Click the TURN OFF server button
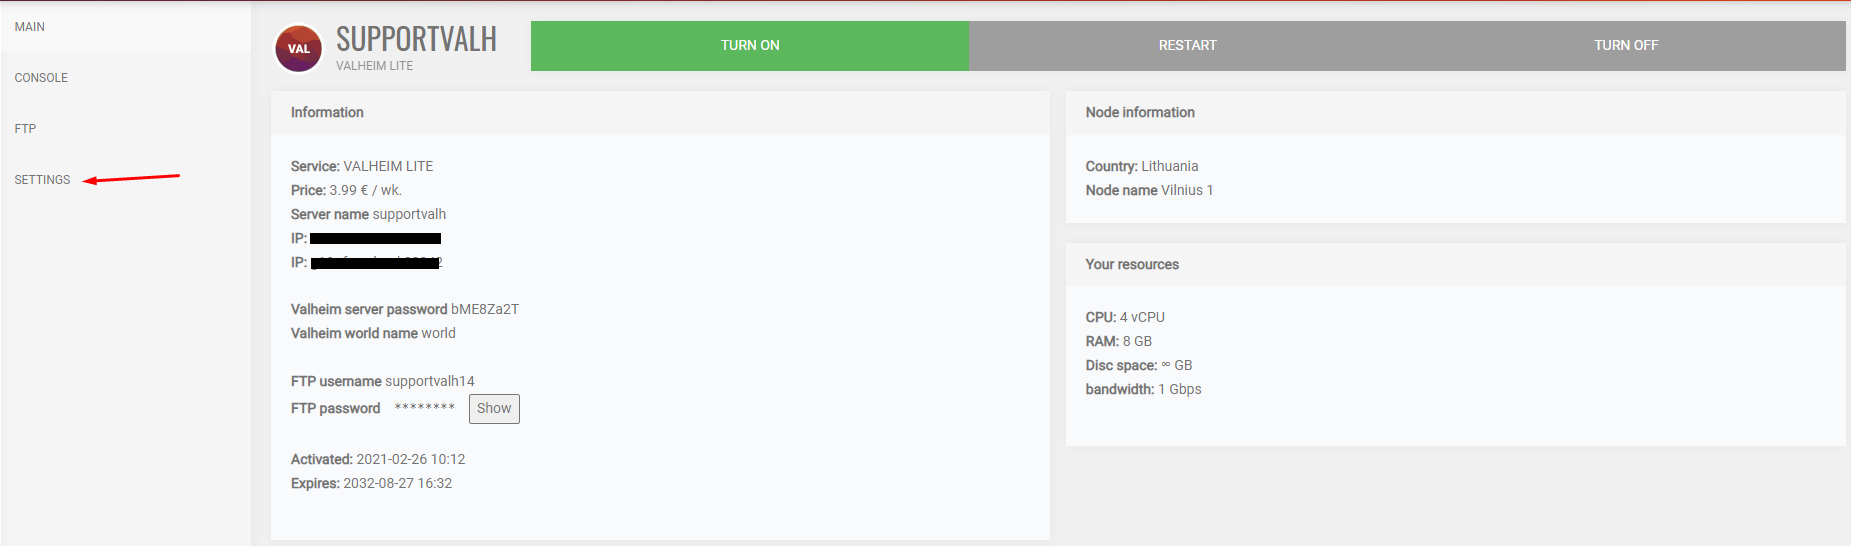Screen dimensions: 1851x546 (1626, 46)
